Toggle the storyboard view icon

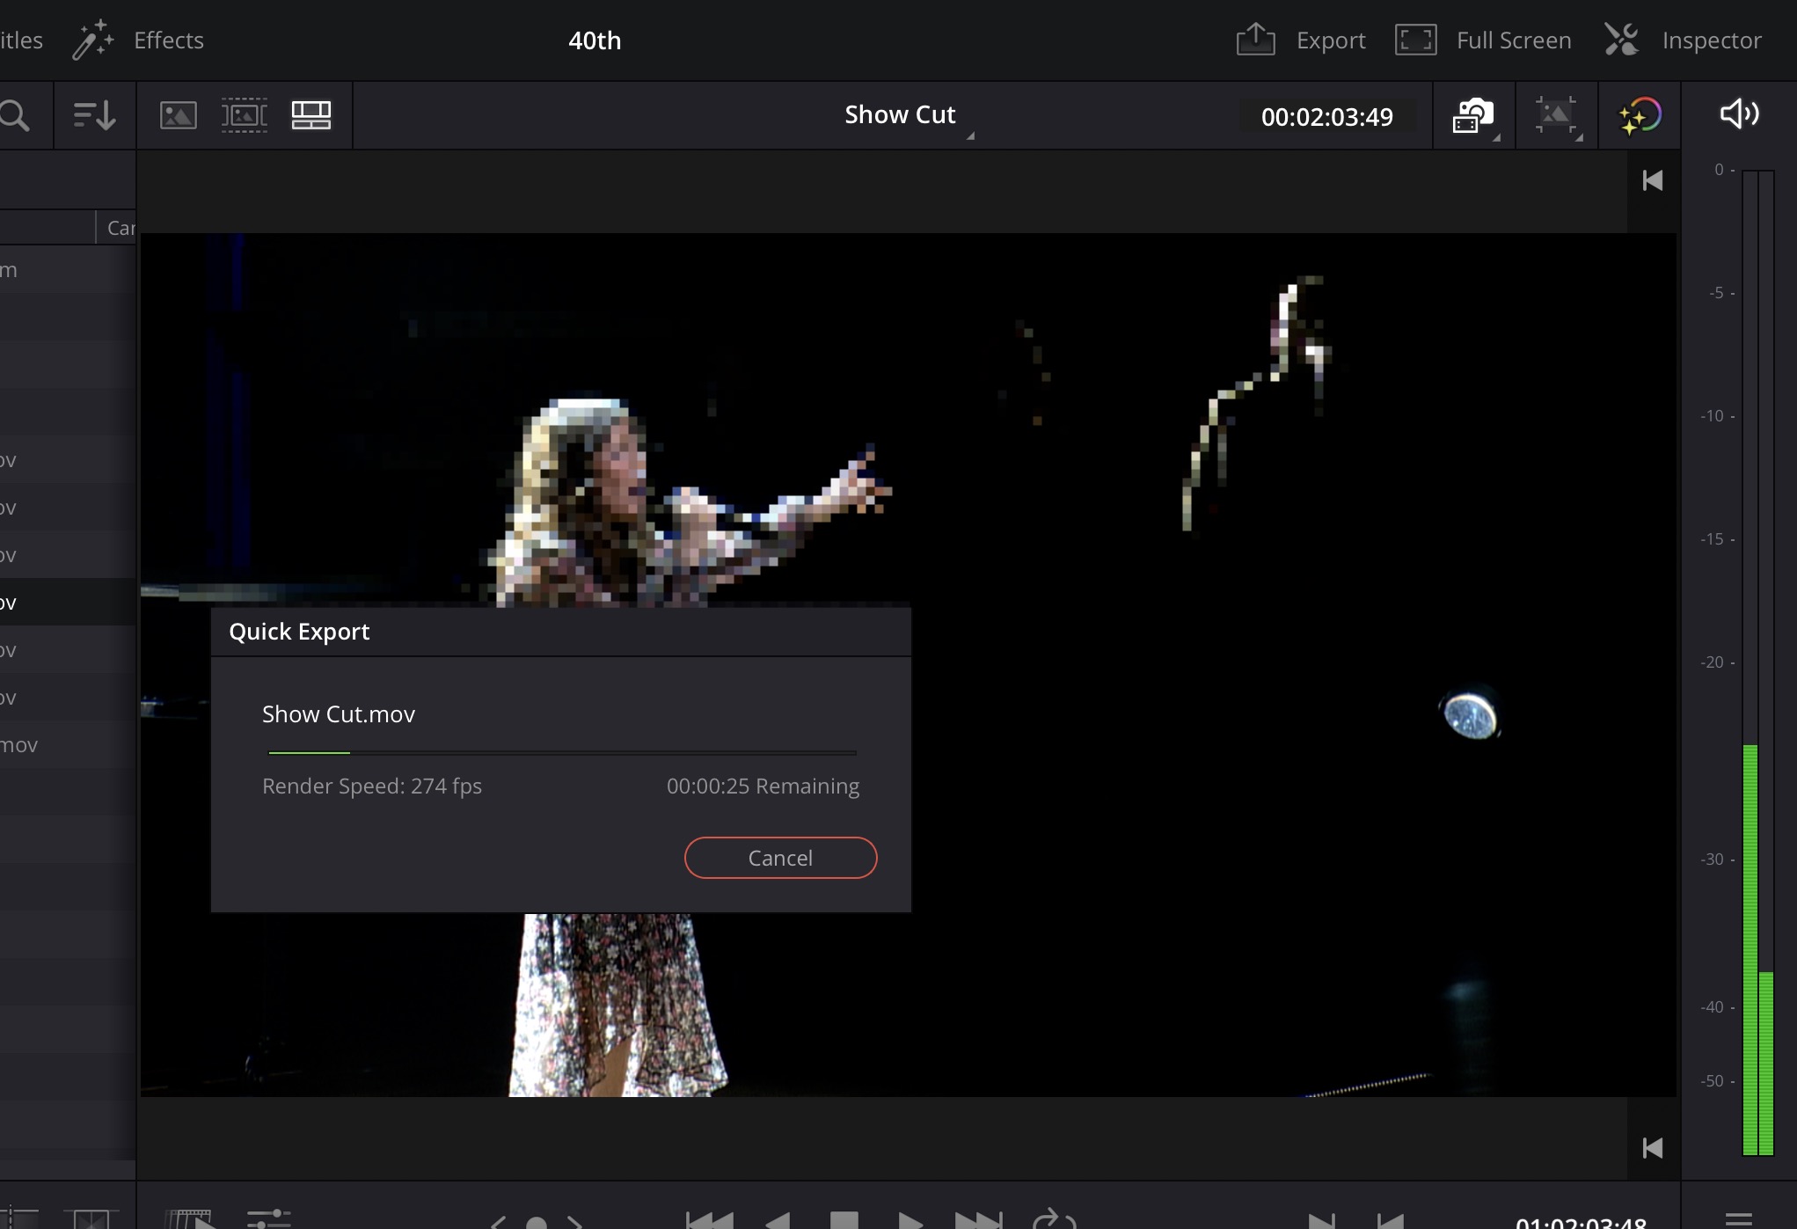pyautogui.click(x=310, y=114)
